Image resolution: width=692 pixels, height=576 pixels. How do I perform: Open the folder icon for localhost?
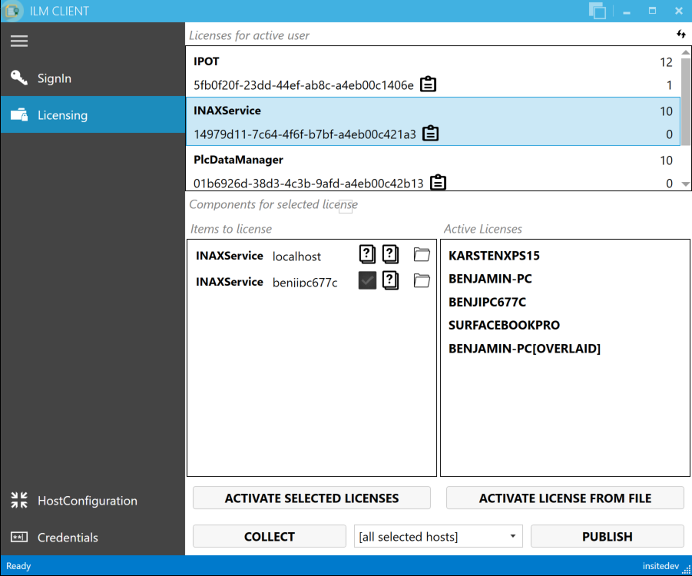click(x=422, y=254)
